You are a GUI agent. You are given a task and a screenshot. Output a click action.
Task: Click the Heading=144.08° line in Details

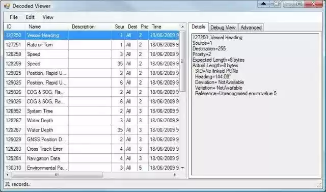pyautogui.click(x=213, y=77)
